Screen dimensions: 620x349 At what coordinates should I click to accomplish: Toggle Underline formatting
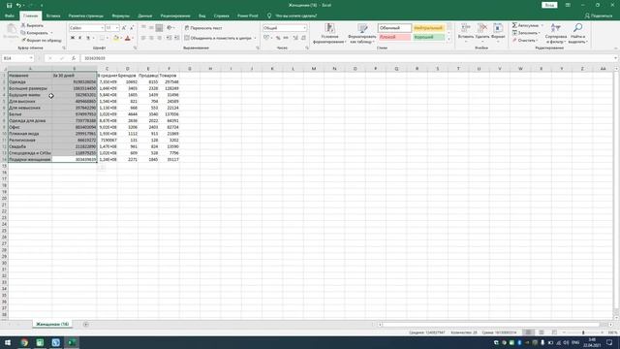(88, 38)
